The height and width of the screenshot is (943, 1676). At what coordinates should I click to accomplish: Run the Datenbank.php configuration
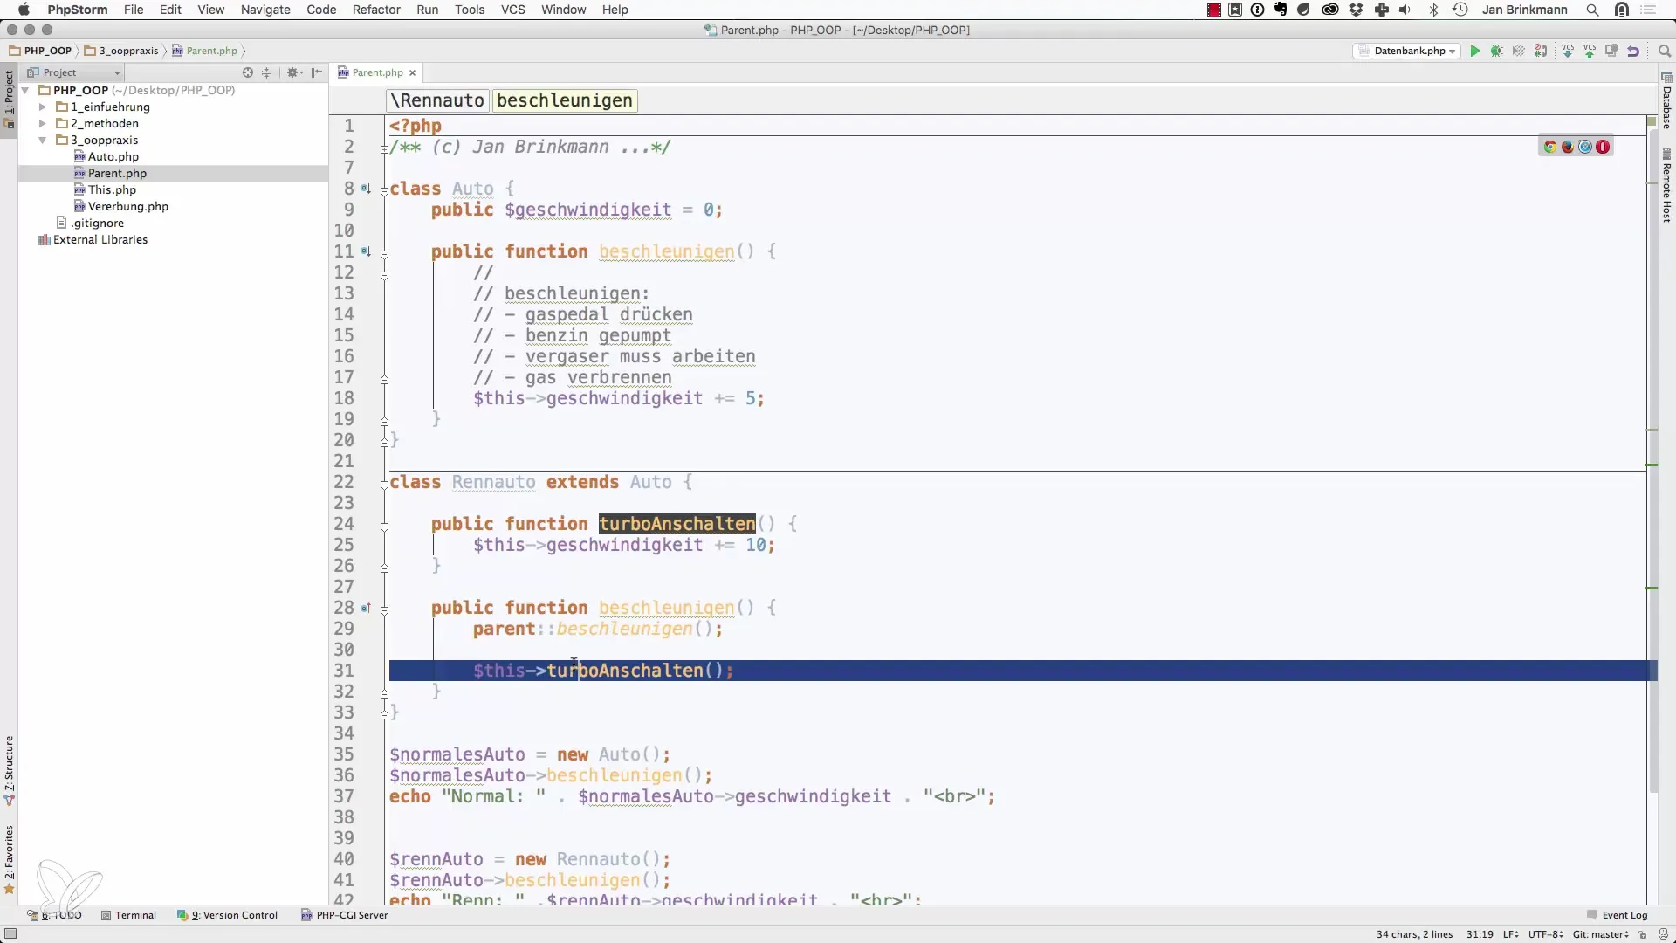point(1474,52)
